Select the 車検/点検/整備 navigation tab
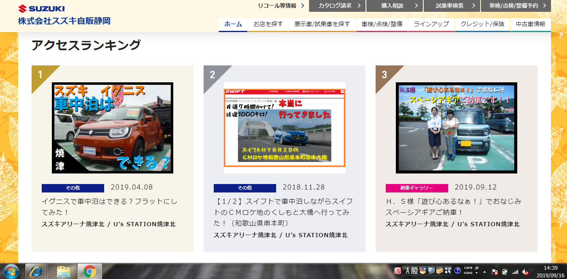 click(x=382, y=24)
